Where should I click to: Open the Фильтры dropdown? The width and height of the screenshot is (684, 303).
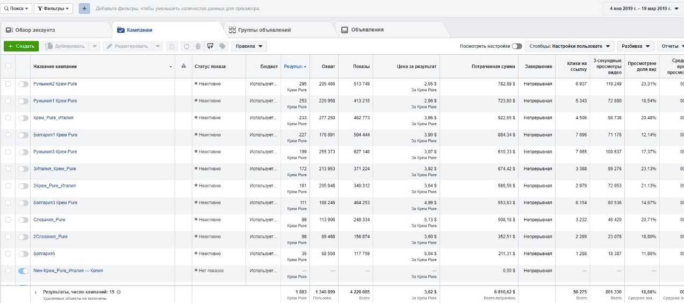tap(54, 9)
